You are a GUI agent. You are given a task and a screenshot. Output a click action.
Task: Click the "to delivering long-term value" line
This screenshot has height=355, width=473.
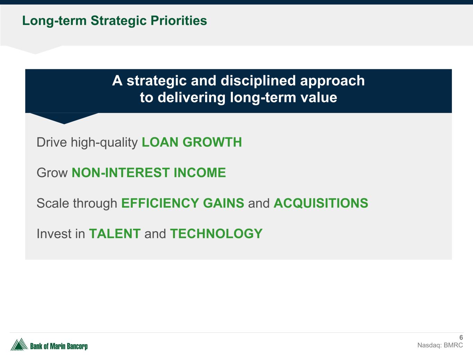tap(238, 97)
